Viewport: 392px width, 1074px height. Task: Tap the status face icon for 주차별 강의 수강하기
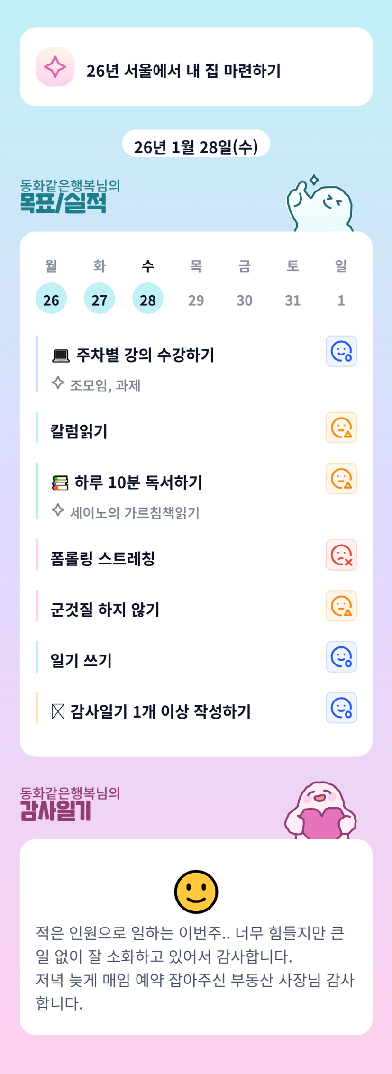coord(341,351)
